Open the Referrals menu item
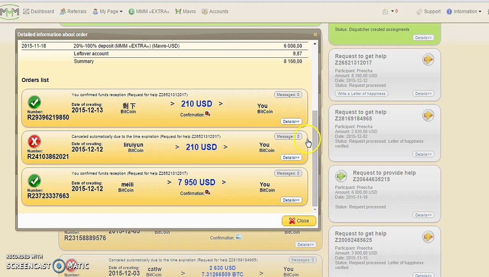489x277 pixels. tap(73, 12)
